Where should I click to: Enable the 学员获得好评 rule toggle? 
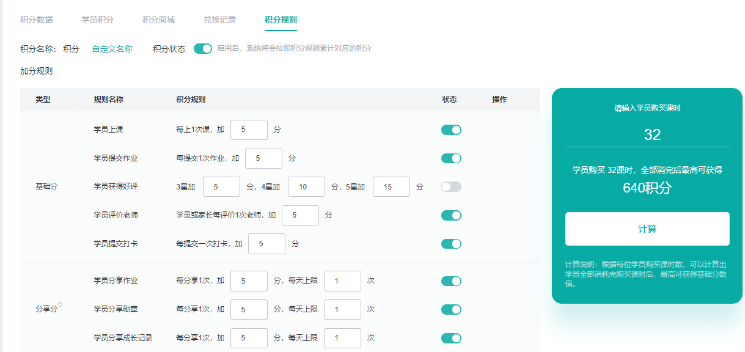[x=451, y=186]
